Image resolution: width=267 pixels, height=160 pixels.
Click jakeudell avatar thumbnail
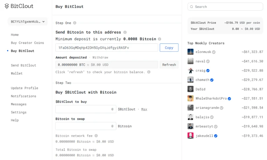tap(191, 136)
